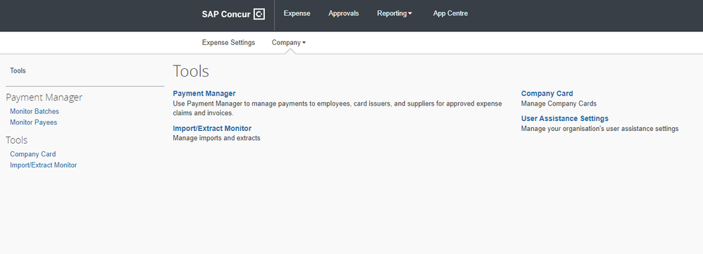Select Company Card in the left sidebar

tap(32, 154)
